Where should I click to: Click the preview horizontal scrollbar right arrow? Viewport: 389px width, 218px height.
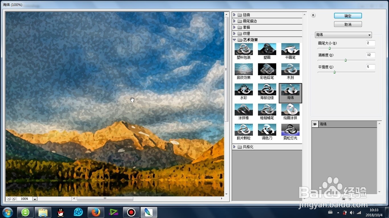[222, 199]
